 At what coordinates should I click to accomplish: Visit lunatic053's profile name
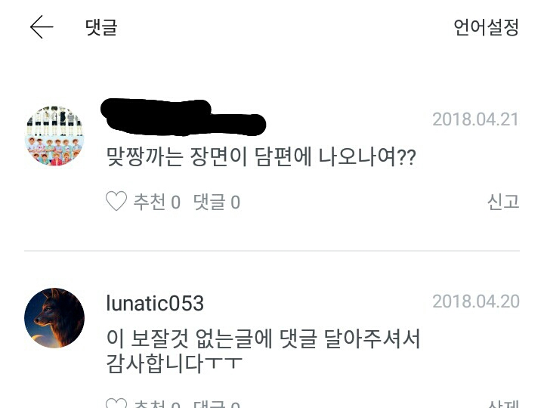tap(155, 303)
